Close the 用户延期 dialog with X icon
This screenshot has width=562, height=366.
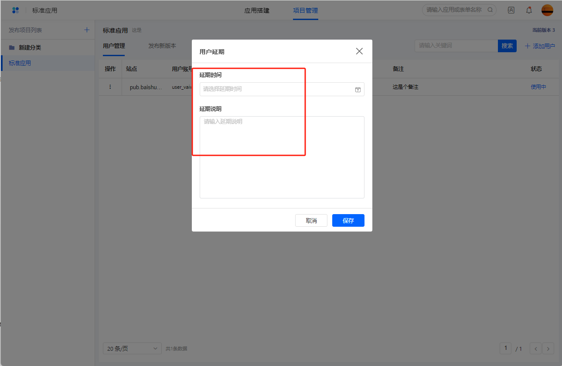(x=359, y=51)
